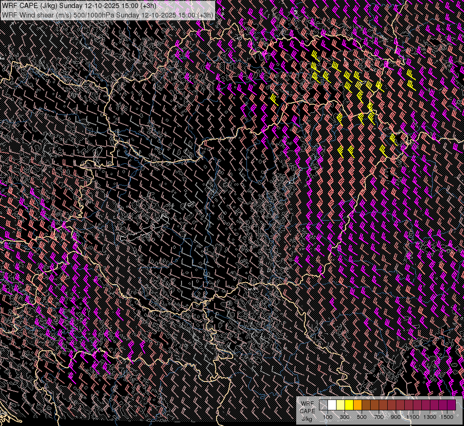464x426 pixels.
Task: Select the pale yellow legend swatch
Action: (340, 405)
